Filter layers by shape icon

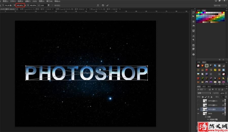coord(219,90)
